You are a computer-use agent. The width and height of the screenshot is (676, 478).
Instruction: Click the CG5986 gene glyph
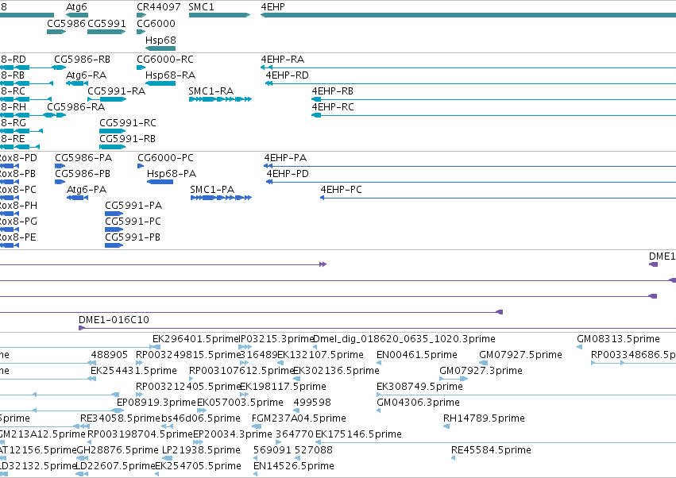click(x=56, y=32)
